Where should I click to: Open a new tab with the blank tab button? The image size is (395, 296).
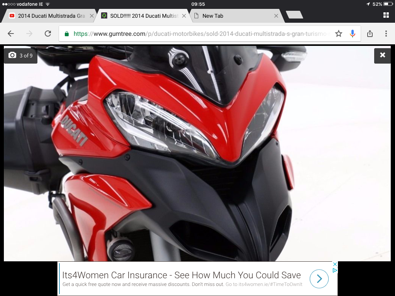pos(294,15)
